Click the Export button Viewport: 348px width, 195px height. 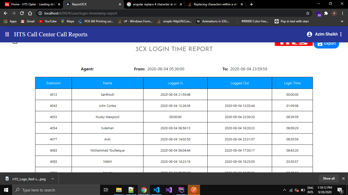click(x=326, y=44)
